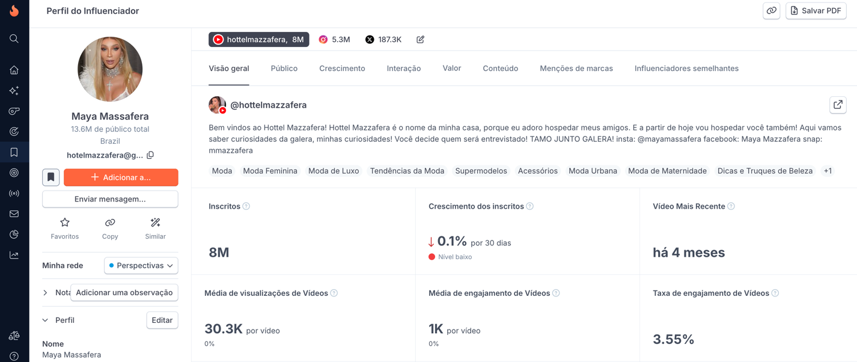Screen dimensions: 857x362
Task: Click the Favoritos star icon
Action: tap(65, 222)
